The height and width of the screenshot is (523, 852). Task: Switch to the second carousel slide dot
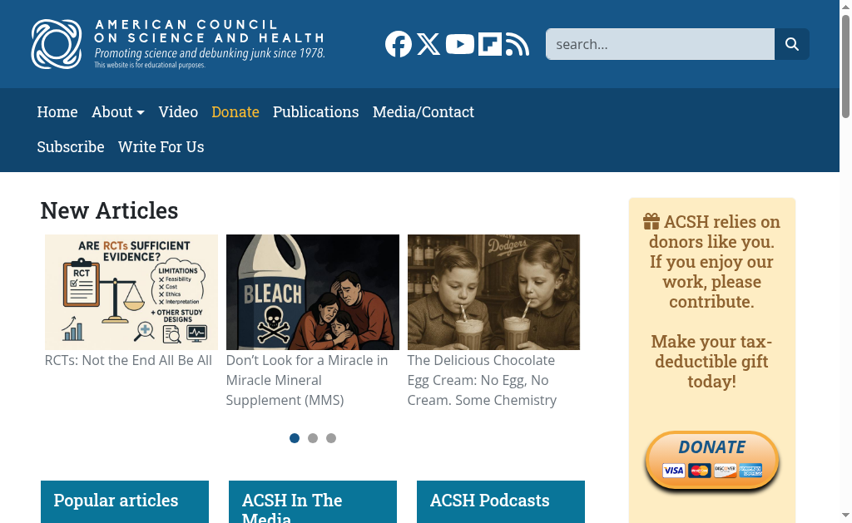coord(313,438)
